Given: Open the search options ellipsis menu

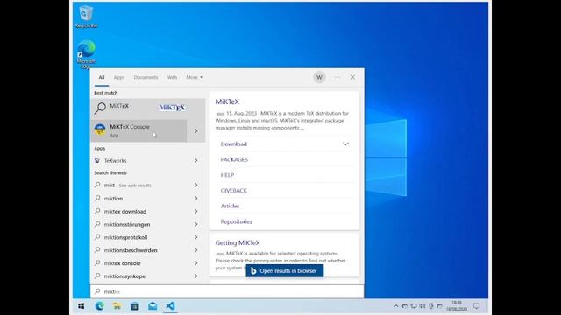Looking at the screenshot, I should point(337,77).
